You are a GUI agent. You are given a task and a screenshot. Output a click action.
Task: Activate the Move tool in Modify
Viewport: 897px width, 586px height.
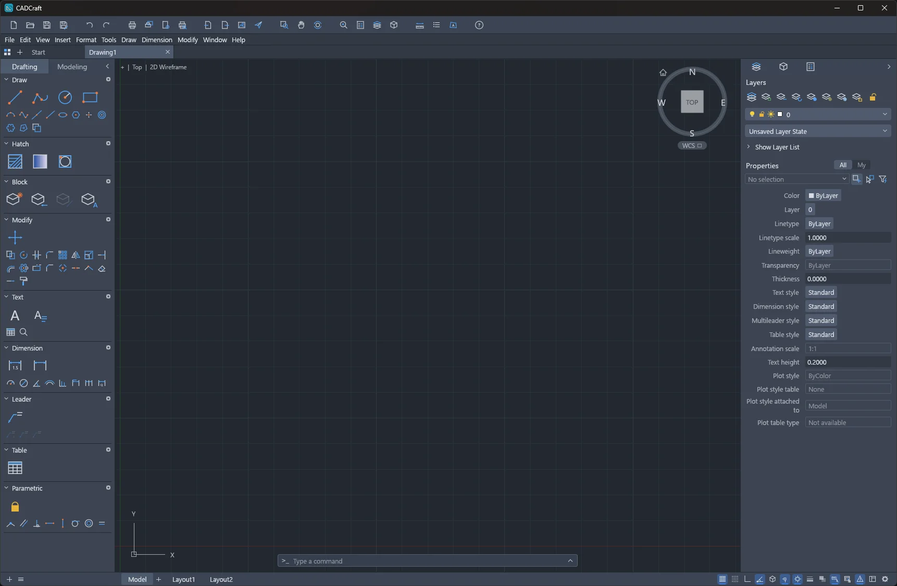tap(15, 238)
